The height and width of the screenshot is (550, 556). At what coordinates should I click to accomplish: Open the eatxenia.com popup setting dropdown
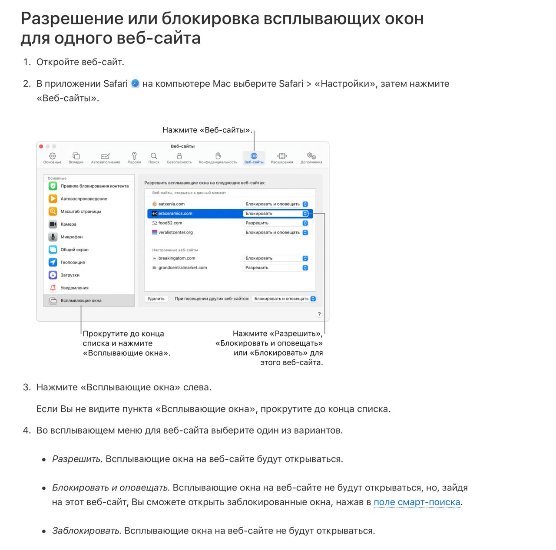point(275,204)
